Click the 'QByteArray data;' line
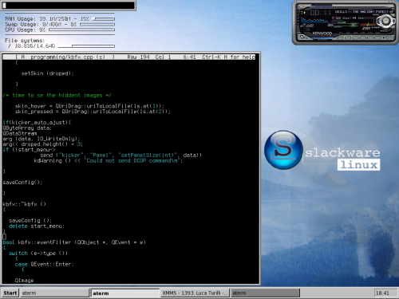Viewport: 399px width, 299px height. (27, 128)
